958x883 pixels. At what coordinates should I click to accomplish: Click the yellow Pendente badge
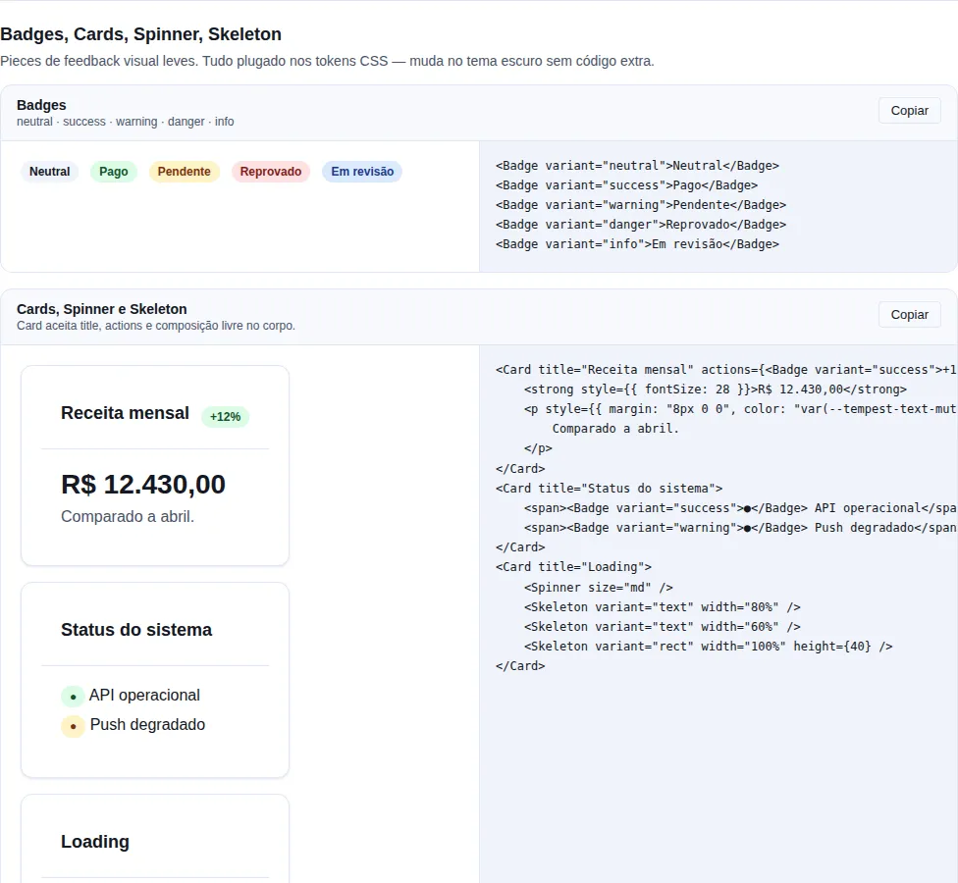[x=184, y=172]
